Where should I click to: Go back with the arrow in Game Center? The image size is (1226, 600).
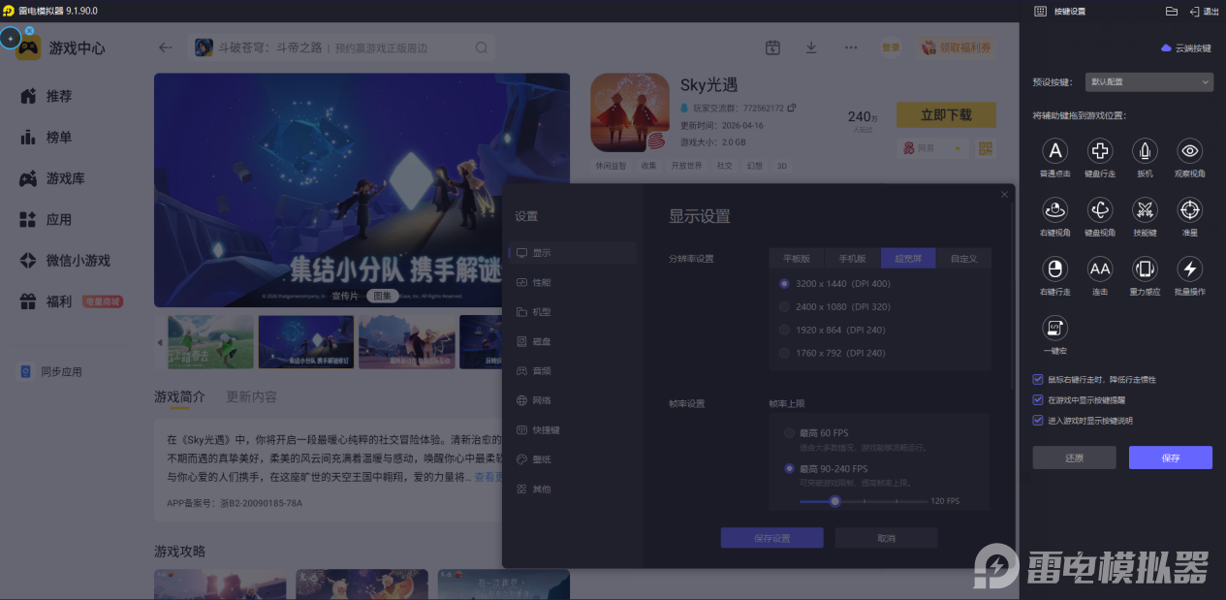[166, 47]
